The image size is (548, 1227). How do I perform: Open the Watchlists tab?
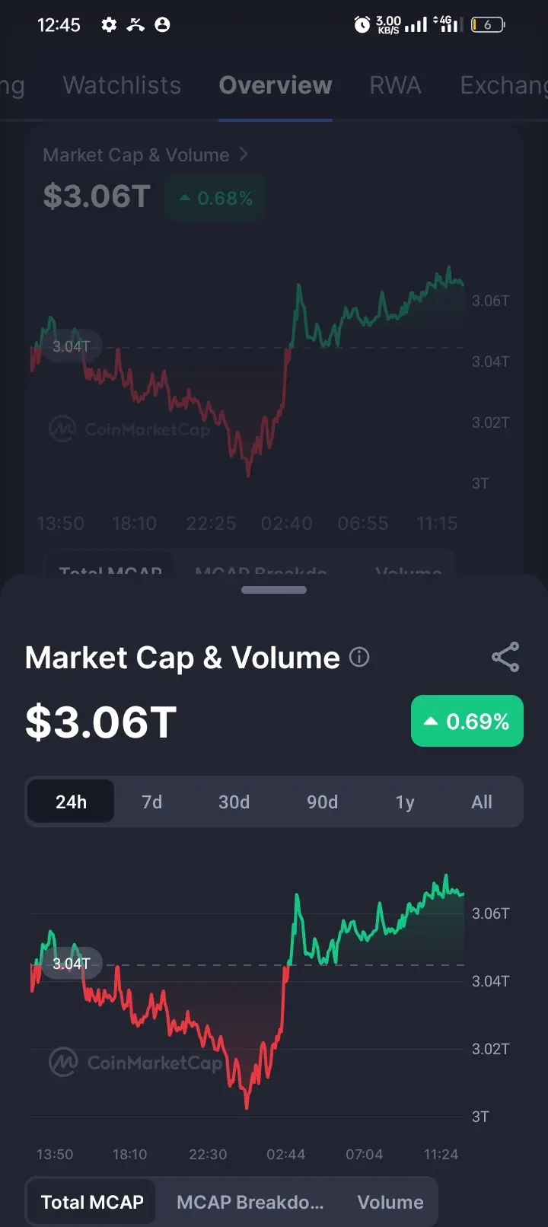(122, 85)
